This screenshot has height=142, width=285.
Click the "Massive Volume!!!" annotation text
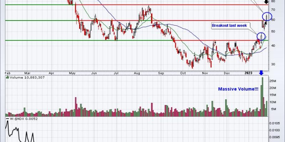(x=238, y=89)
